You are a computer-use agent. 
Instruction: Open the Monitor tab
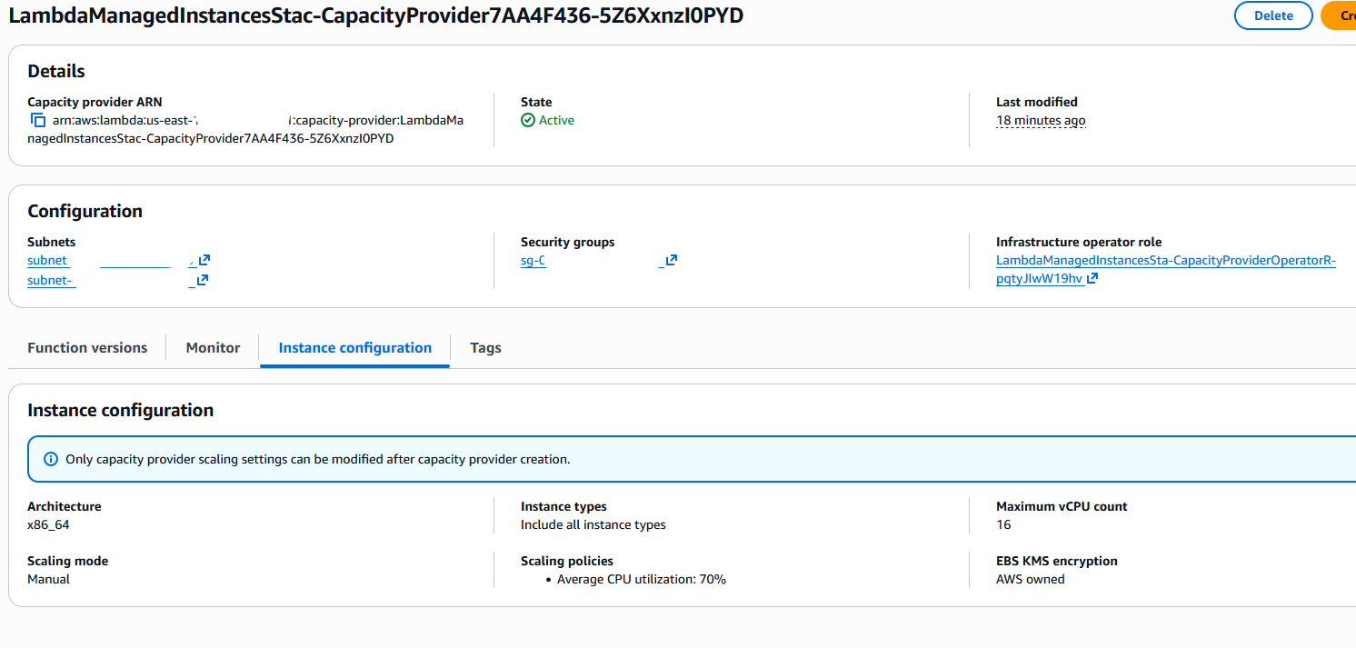point(212,347)
